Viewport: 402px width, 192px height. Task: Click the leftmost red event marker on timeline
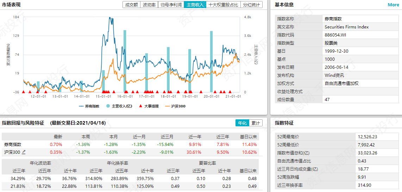pyautogui.click(x=24, y=92)
